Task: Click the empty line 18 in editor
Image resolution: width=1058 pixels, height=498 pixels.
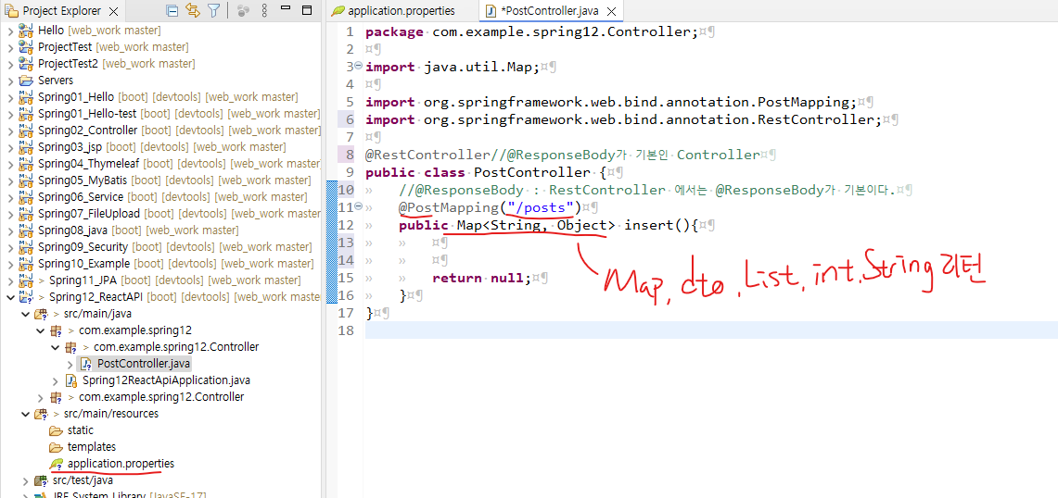Action: coord(711,330)
